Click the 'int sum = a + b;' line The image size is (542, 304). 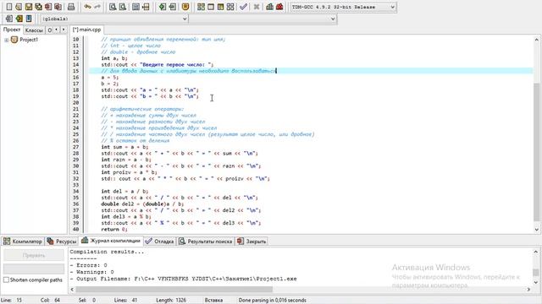(x=124, y=147)
